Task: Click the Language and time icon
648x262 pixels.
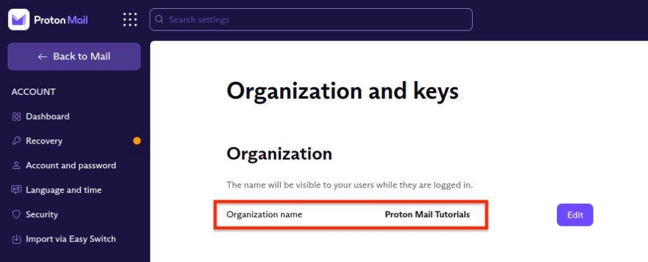Action: (16, 190)
